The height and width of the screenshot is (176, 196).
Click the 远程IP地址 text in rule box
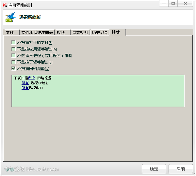[x=40, y=83]
